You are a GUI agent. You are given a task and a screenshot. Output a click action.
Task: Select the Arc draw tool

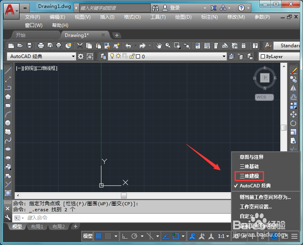[8, 114]
